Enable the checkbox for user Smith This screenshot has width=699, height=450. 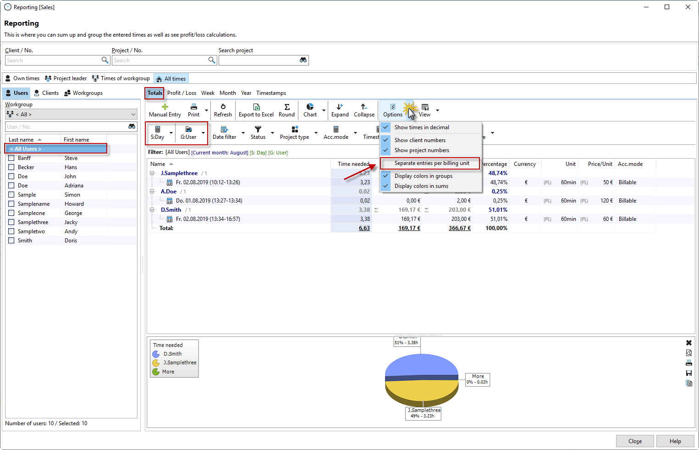pyautogui.click(x=11, y=241)
